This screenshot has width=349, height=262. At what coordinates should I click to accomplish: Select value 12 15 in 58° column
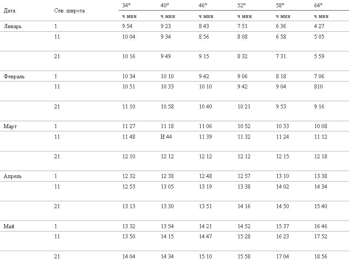click(x=282, y=156)
